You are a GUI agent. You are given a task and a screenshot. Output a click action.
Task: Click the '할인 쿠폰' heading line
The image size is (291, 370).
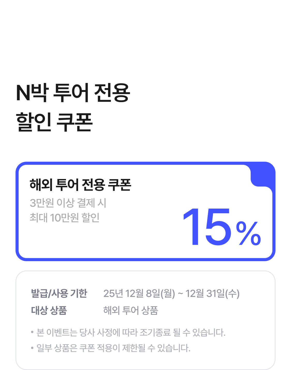[54, 122]
